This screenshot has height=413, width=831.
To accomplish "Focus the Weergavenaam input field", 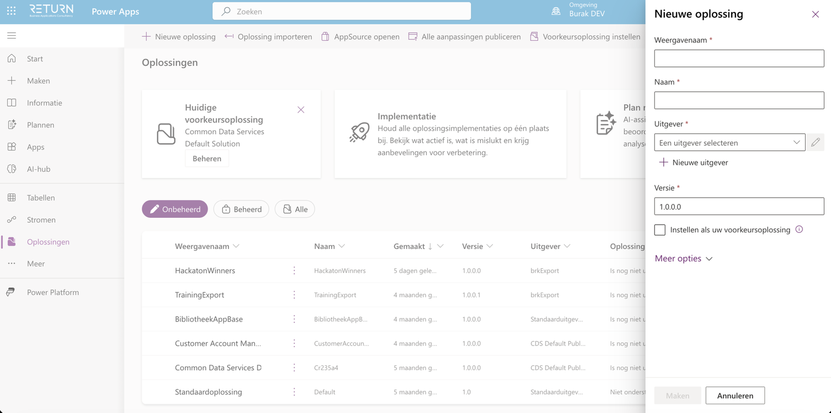I will point(739,58).
